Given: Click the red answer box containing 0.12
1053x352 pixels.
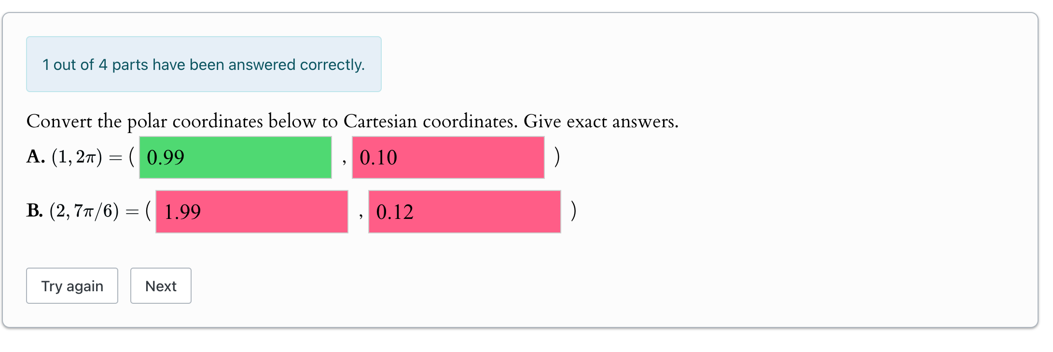Looking at the screenshot, I should tap(464, 212).
